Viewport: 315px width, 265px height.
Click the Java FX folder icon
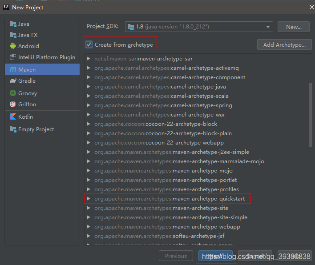click(13, 35)
